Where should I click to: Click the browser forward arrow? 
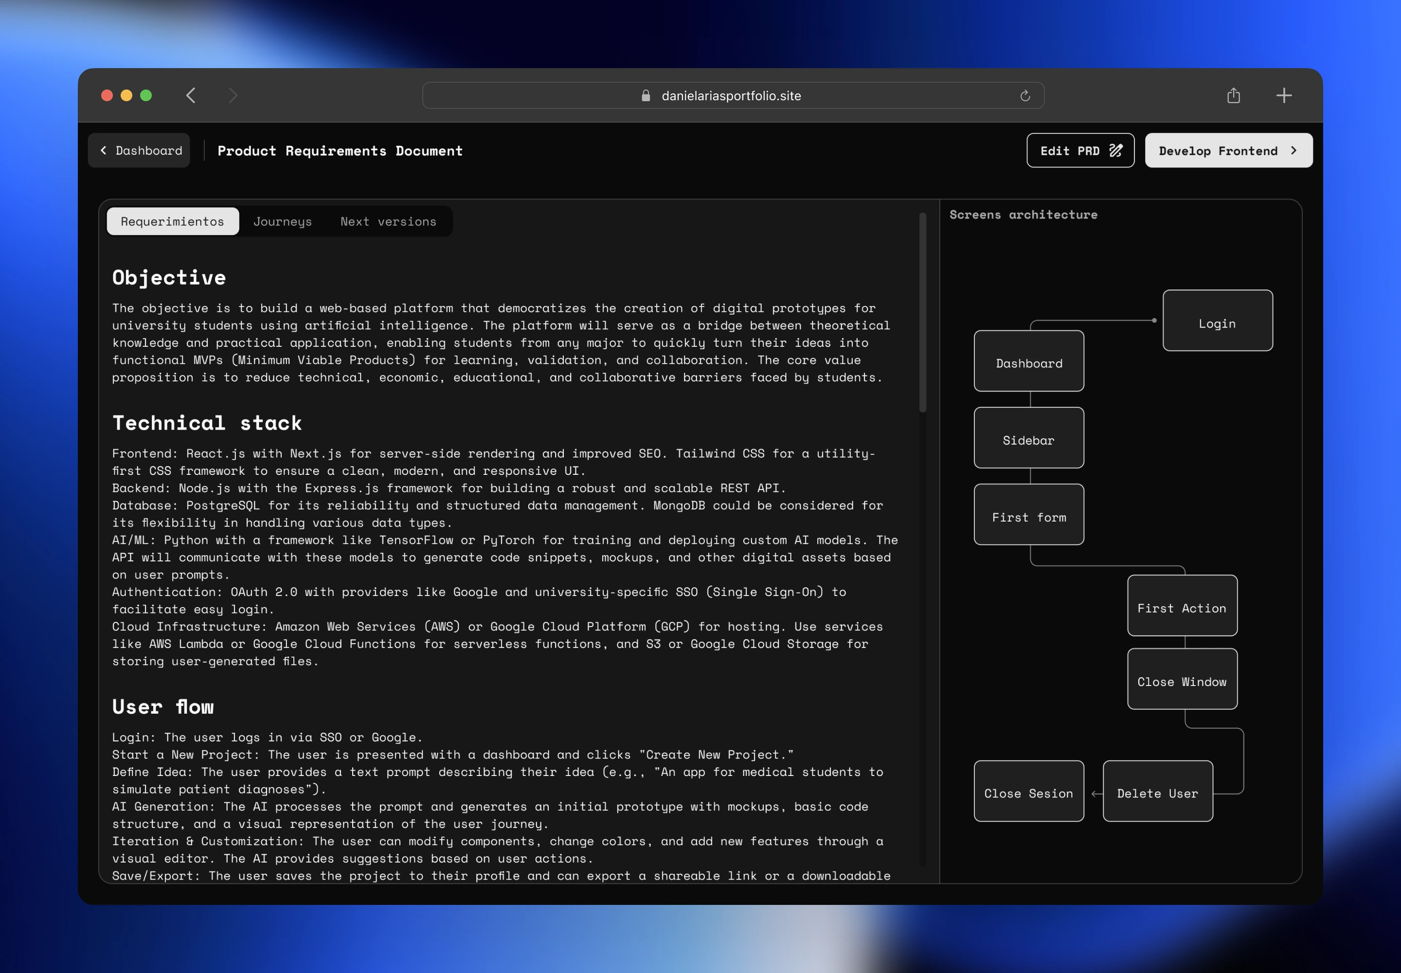[x=233, y=95]
